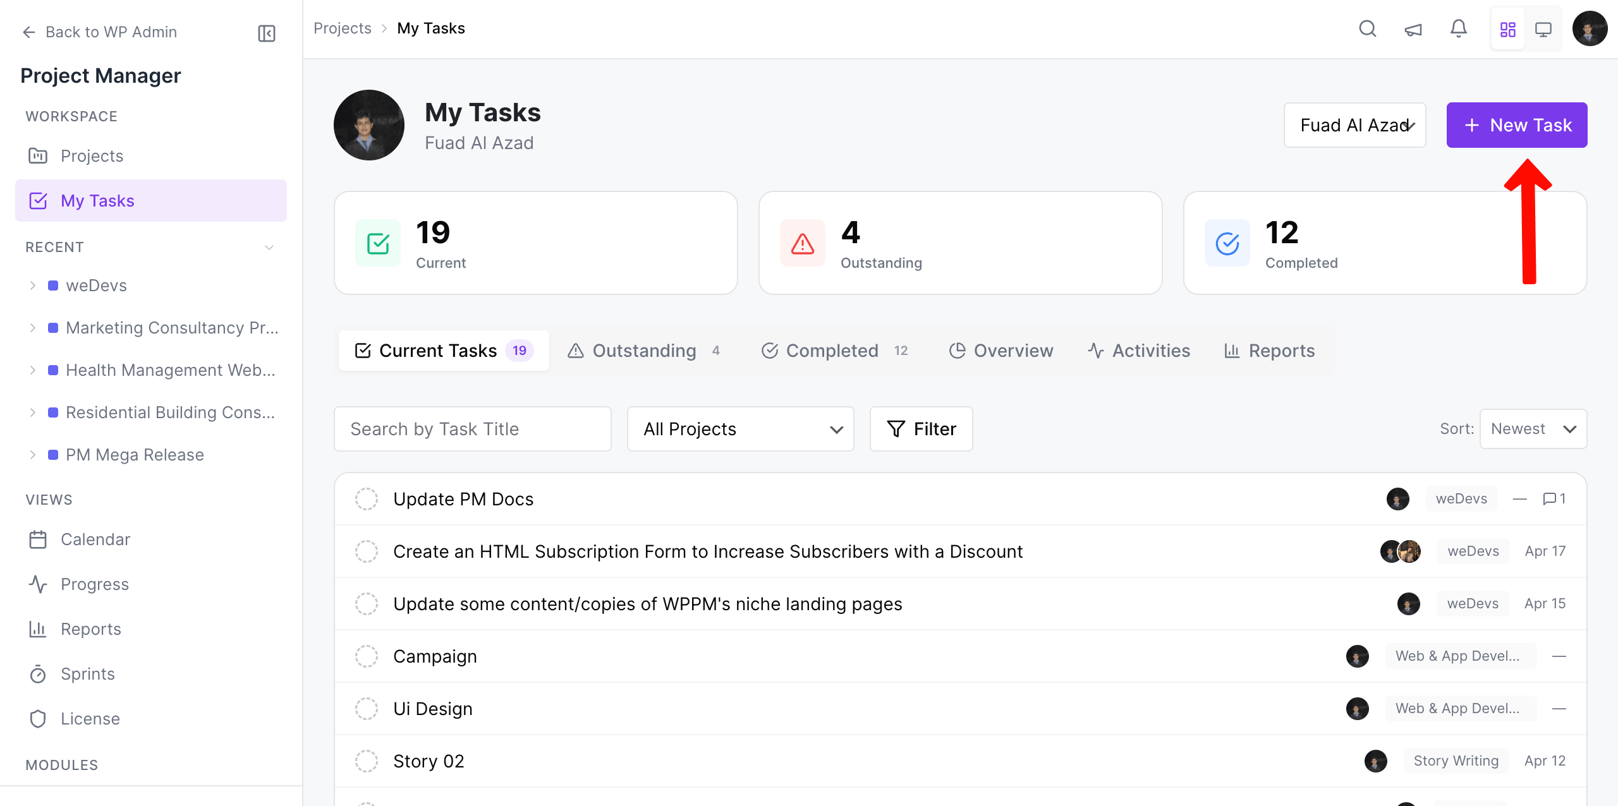The image size is (1618, 806).
Task: Click the Search by Task Title field
Action: point(473,429)
